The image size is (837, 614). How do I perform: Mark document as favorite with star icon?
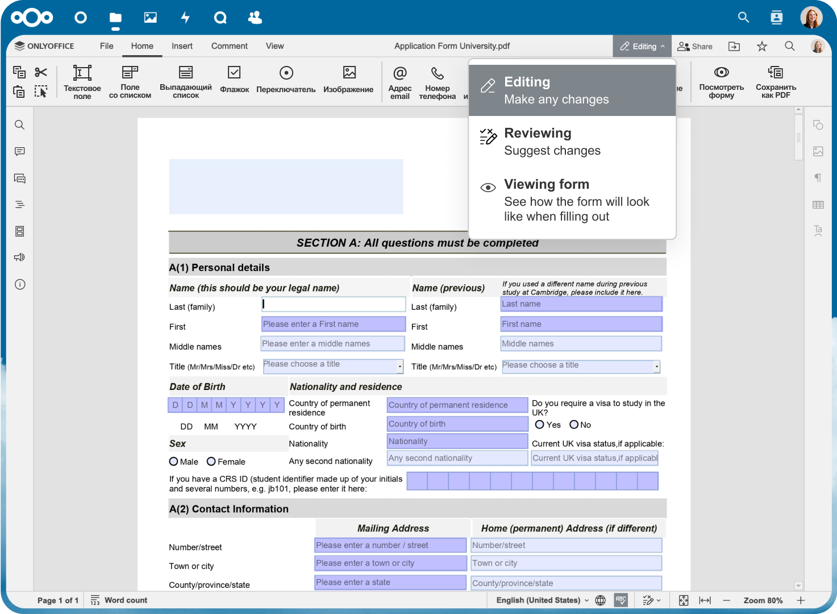(x=762, y=47)
